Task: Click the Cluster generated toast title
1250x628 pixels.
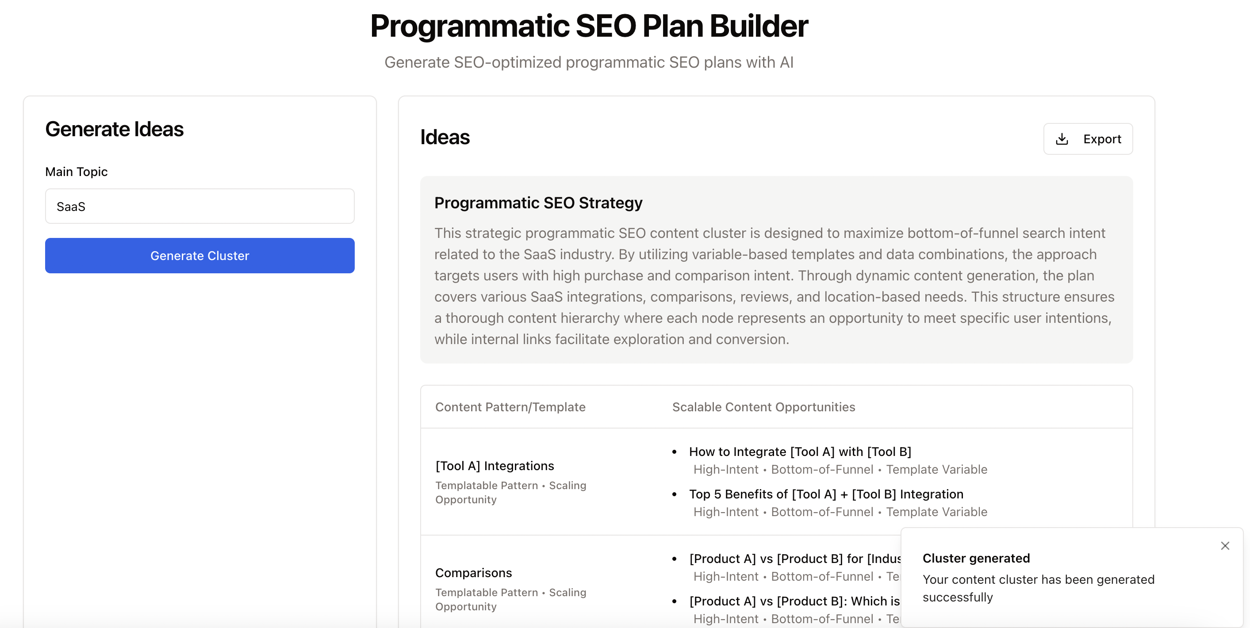Action: tap(976, 558)
